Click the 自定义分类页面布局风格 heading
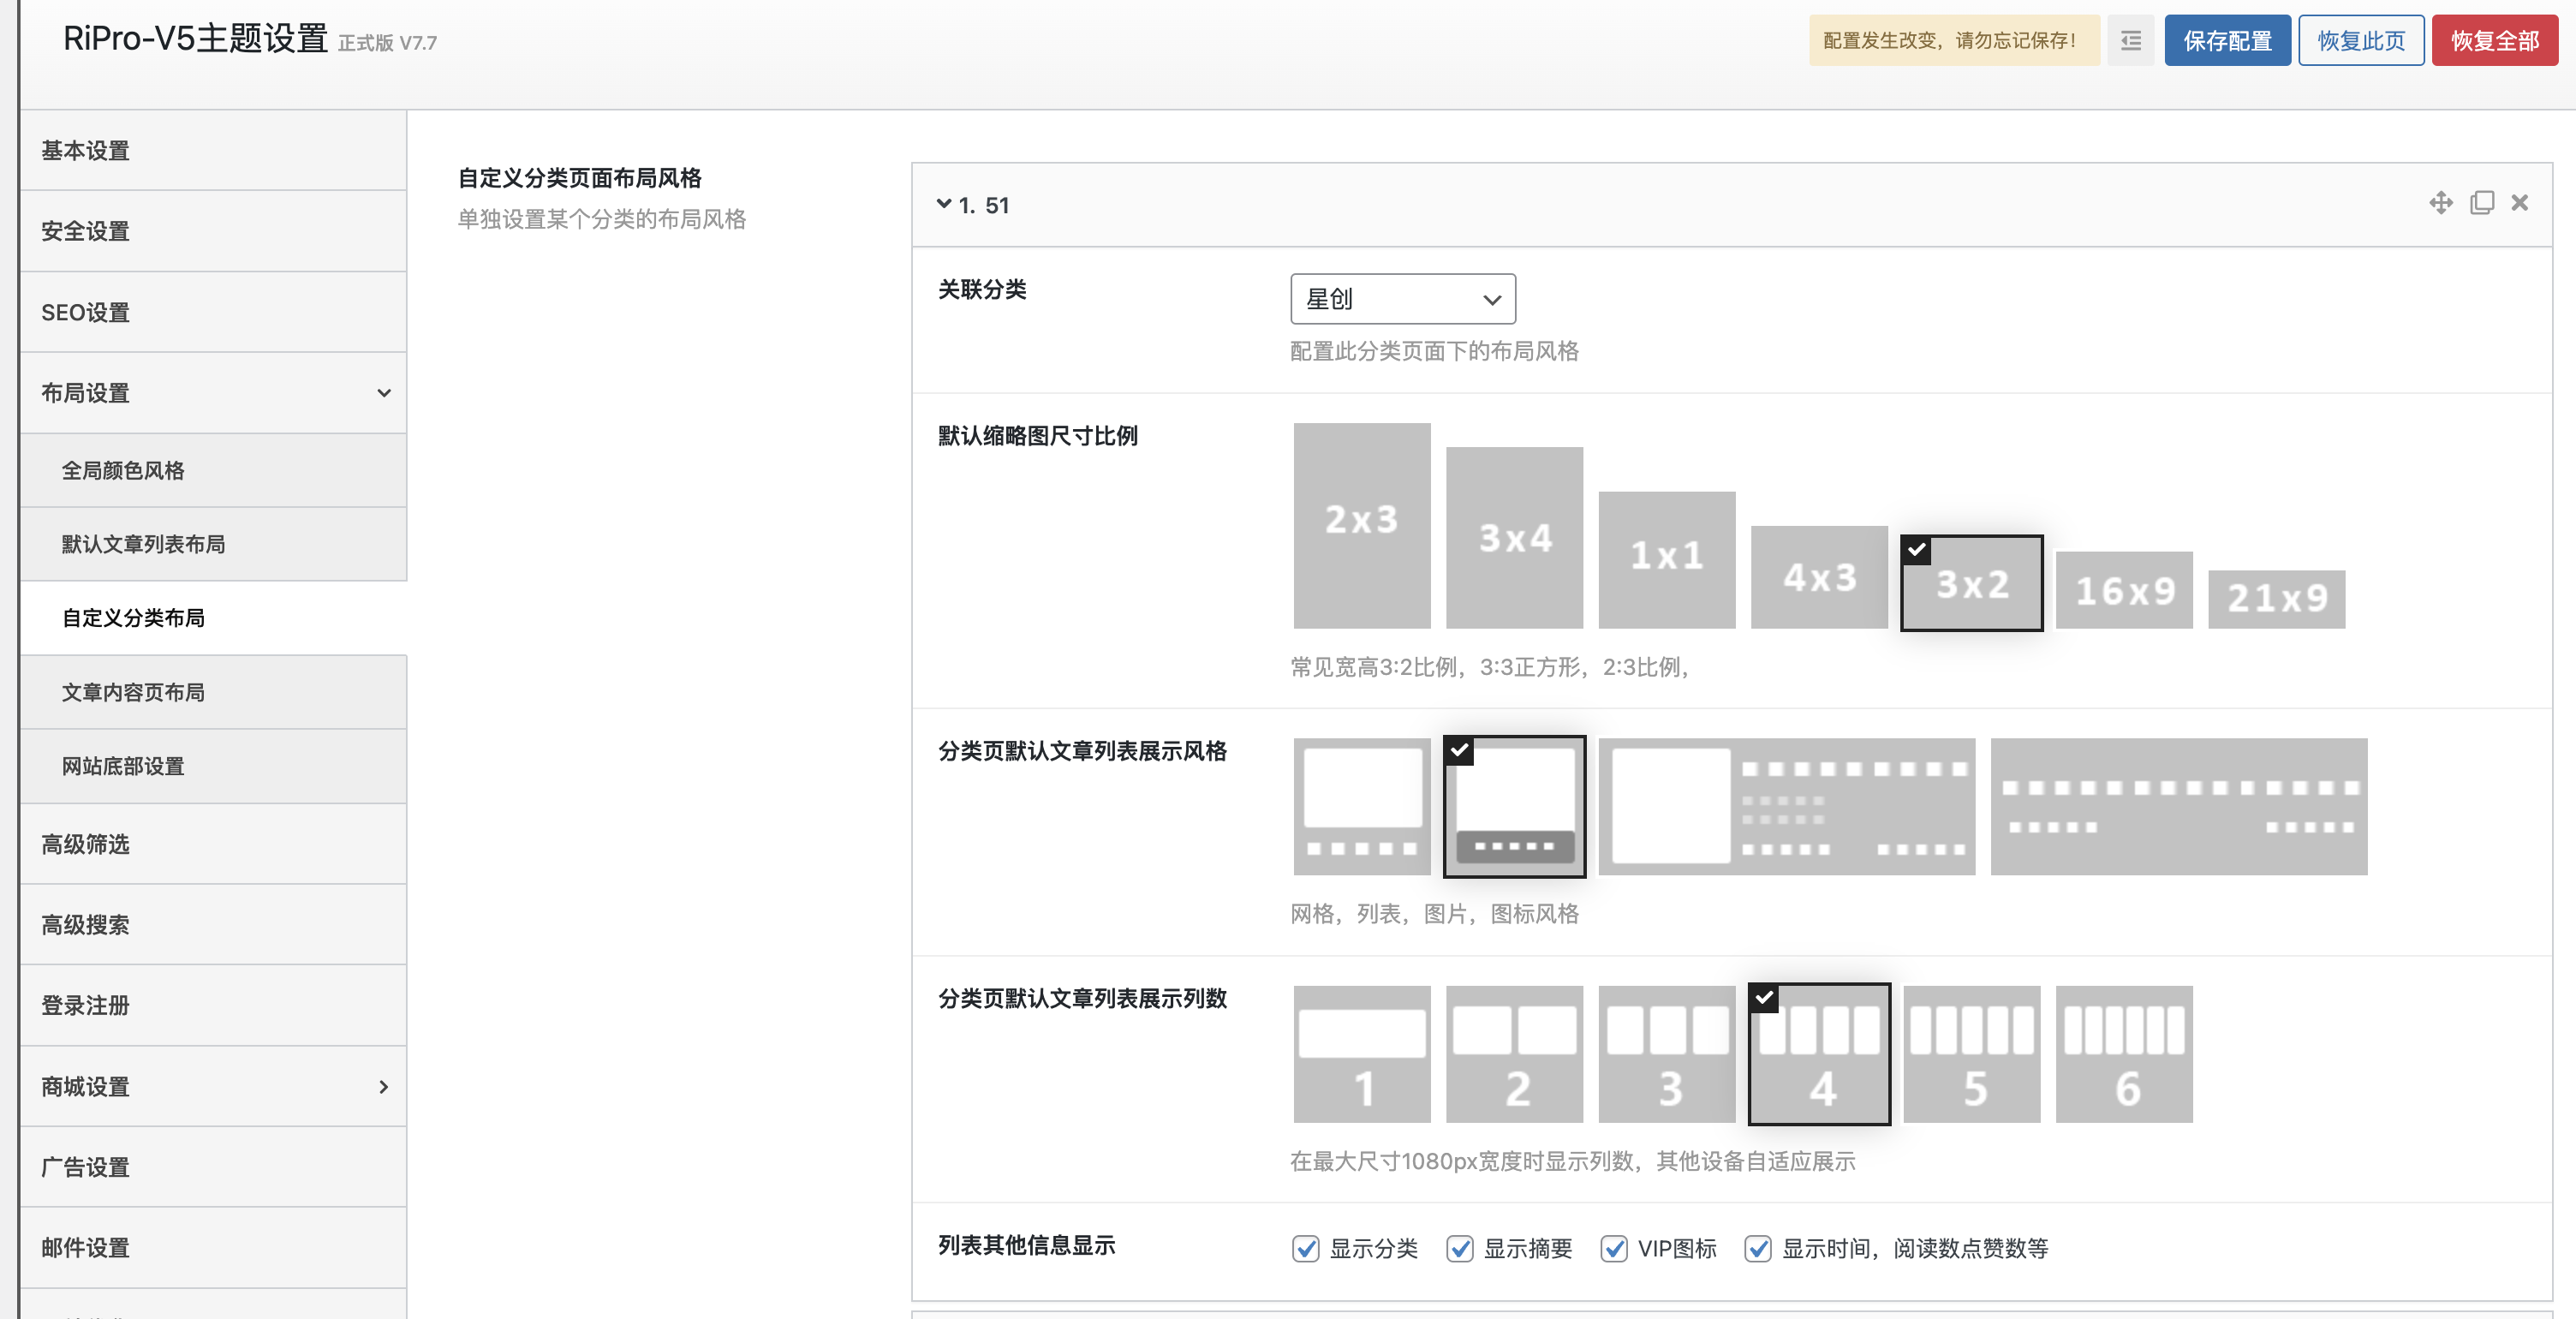The width and height of the screenshot is (2576, 1319). point(580,178)
